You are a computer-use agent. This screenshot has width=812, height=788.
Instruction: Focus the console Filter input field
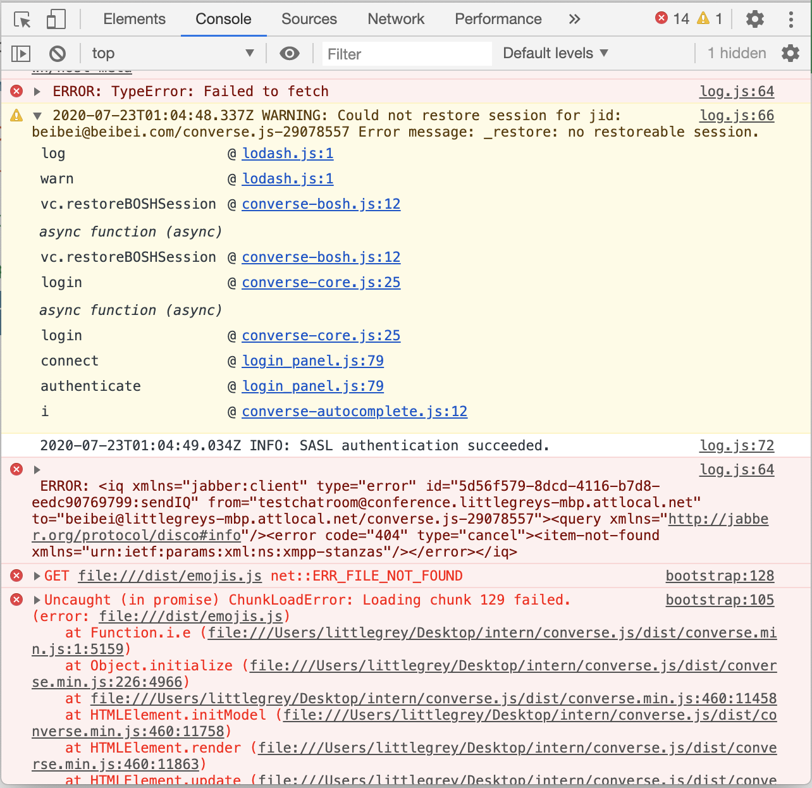pos(407,54)
